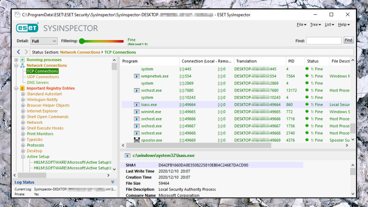
Task: Click the svchost.exe icon with PID 1756
Action: [x=137, y=126]
